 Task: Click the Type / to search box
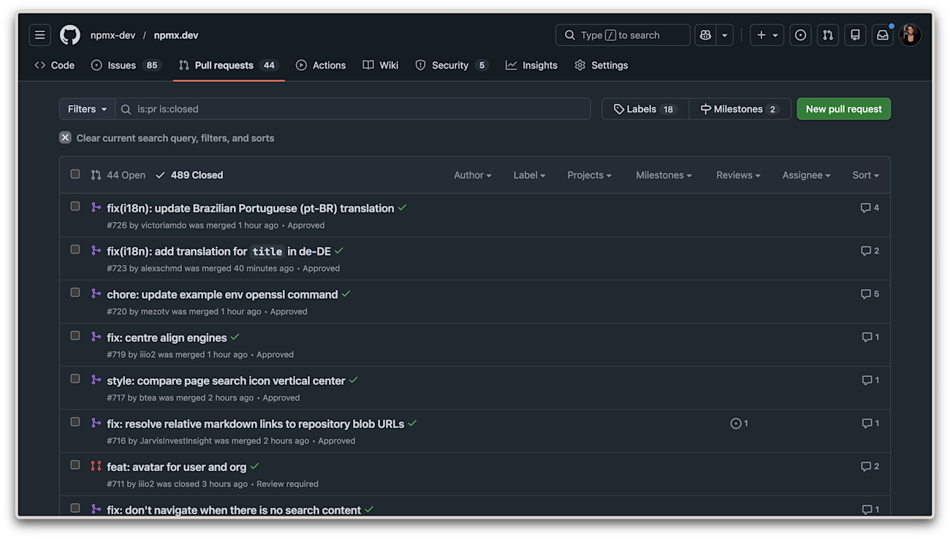tap(623, 35)
